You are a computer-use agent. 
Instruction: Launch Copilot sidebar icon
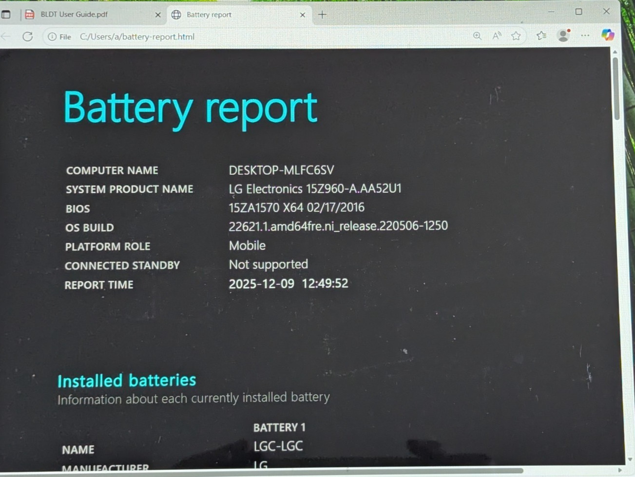pyautogui.click(x=608, y=35)
